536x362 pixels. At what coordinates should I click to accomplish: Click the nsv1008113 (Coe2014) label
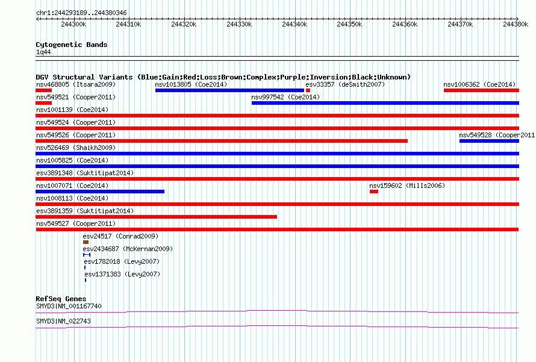tap(72, 198)
